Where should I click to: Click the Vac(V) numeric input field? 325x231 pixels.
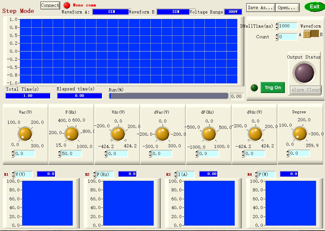25,154
